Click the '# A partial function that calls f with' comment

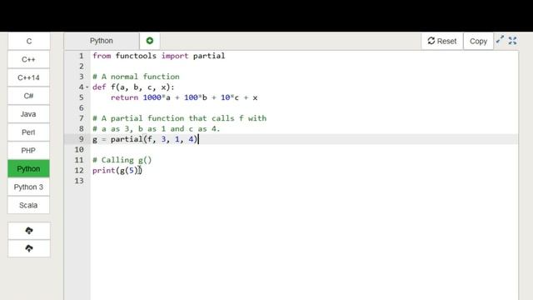[180, 118]
